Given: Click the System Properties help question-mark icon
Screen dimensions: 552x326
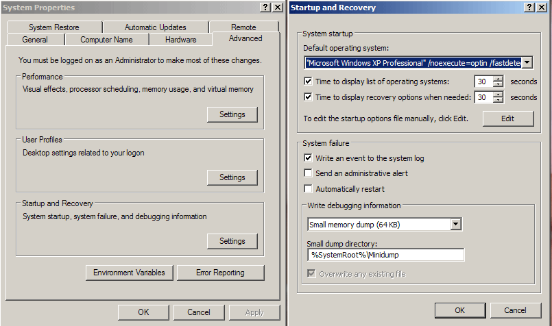Looking at the screenshot, I should coord(265,7).
